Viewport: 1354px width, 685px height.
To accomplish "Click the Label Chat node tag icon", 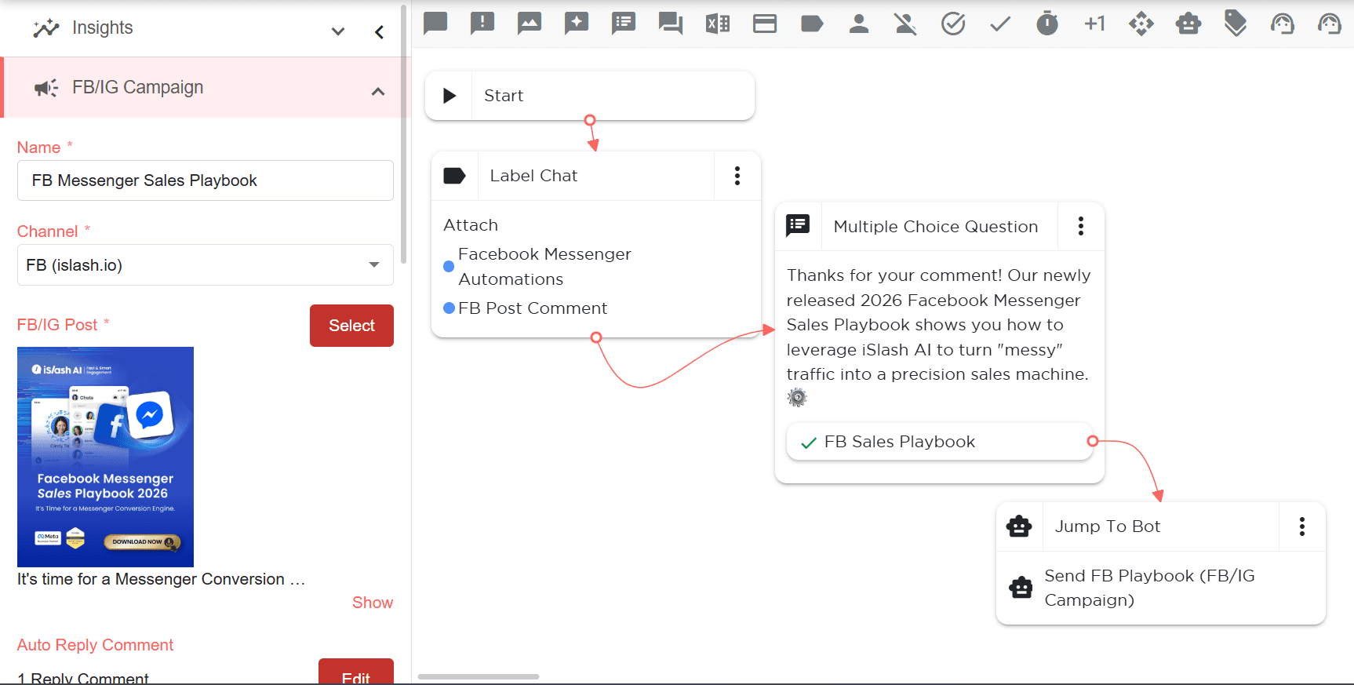I will coord(455,176).
